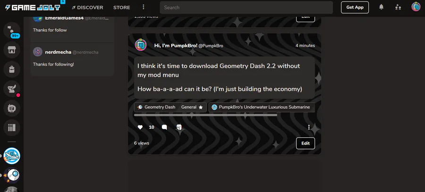
Task: Open the chat icon with 99+ badge
Action: click(x=12, y=30)
